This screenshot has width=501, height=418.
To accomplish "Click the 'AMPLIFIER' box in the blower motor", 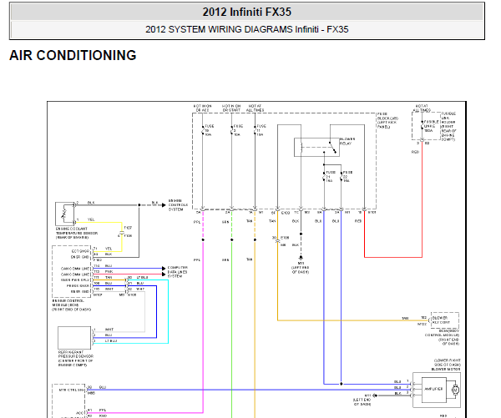I will pyautogui.click(x=434, y=390).
